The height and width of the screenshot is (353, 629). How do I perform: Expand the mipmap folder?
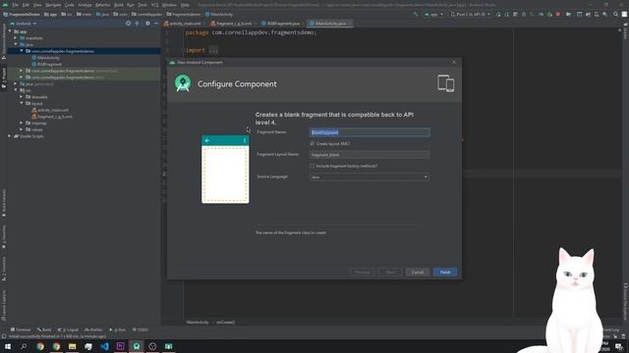[x=22, y=123]
